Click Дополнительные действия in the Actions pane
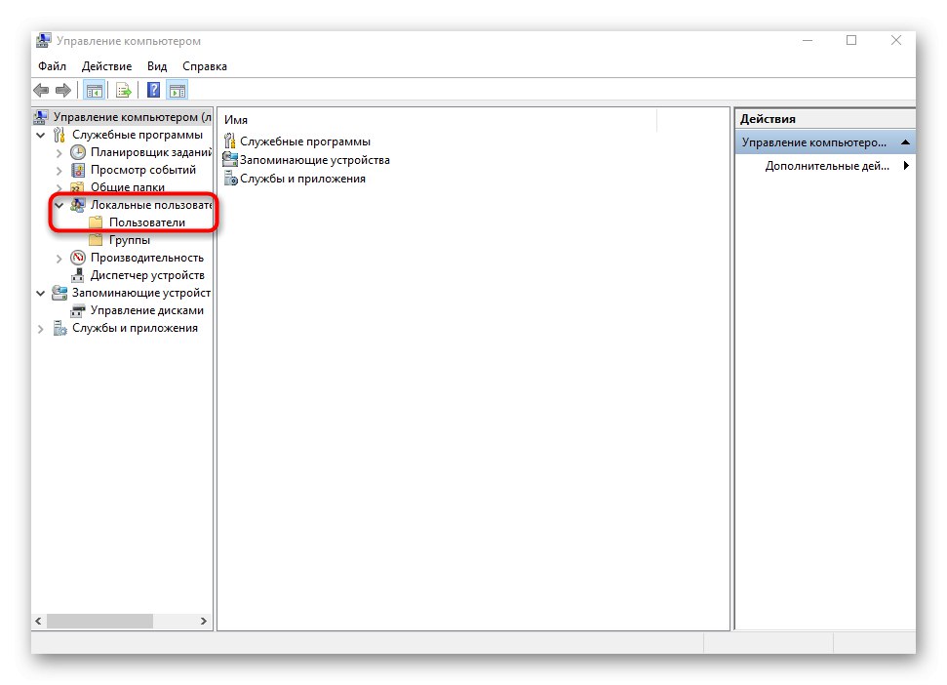947x685 pixels. pyautogui.click(x=825, y=165)
